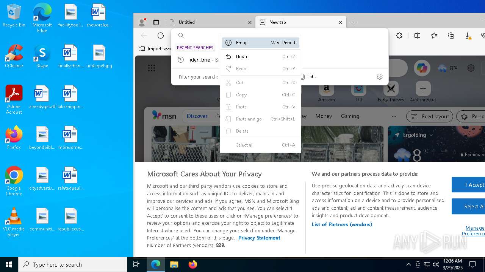Open Feed layout options
The height and width of the screenshot is (272, 485).
(430, 116)
